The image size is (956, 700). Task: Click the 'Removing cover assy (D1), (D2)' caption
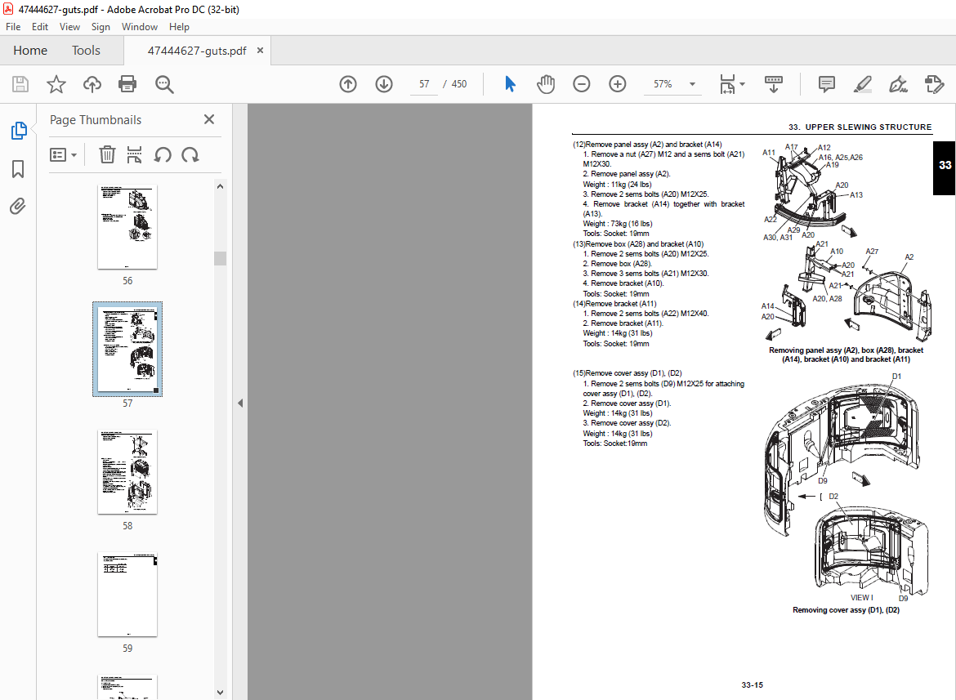coord(846,610)
